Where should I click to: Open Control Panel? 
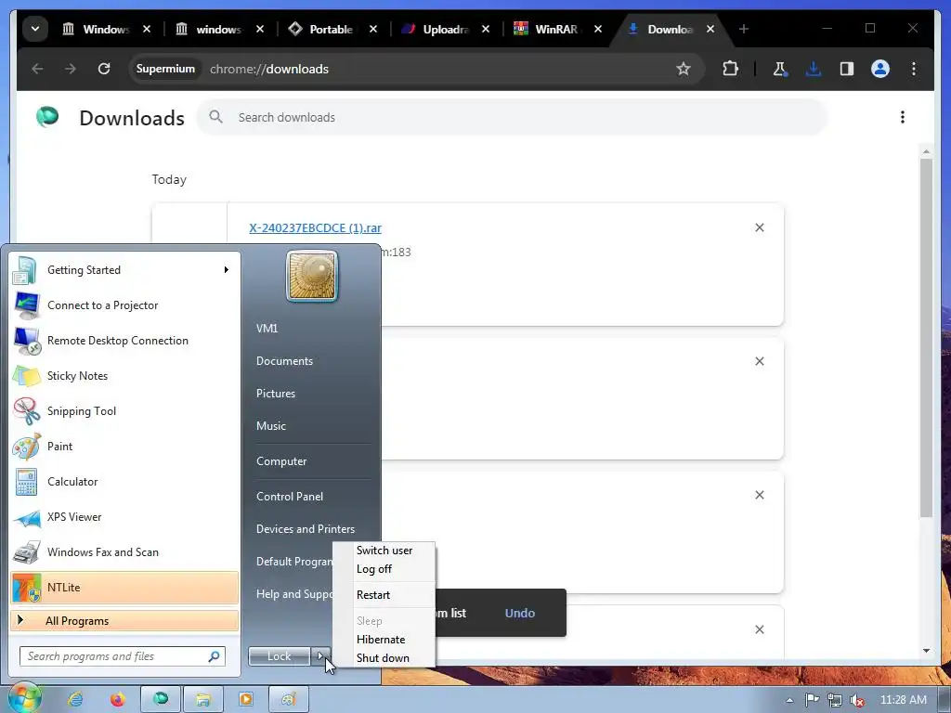click(290, 496)
